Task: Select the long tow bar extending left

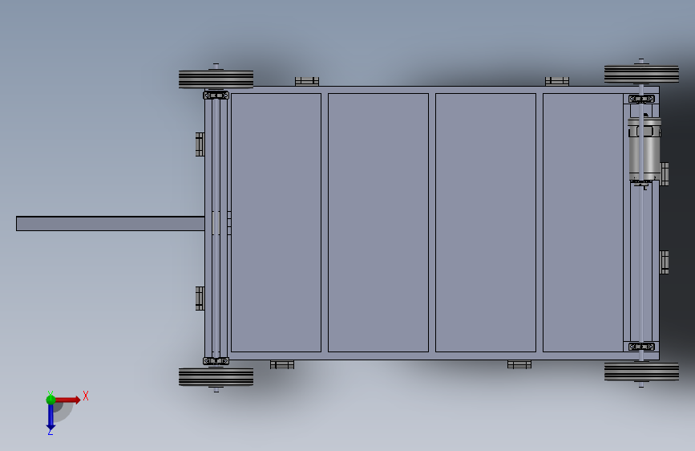Action: [111, 223]
